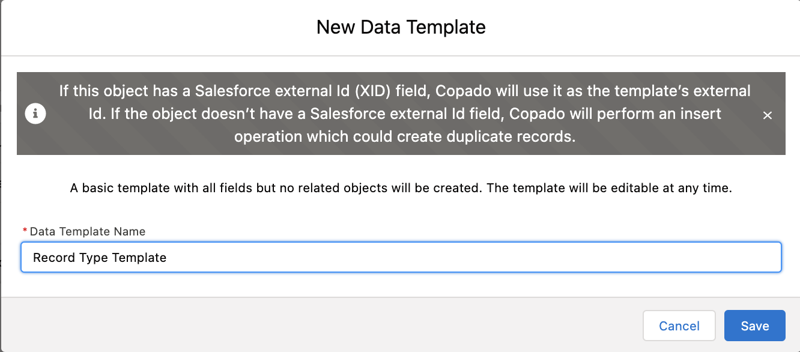Cancel the new data template dialog

tap(679, 326)
